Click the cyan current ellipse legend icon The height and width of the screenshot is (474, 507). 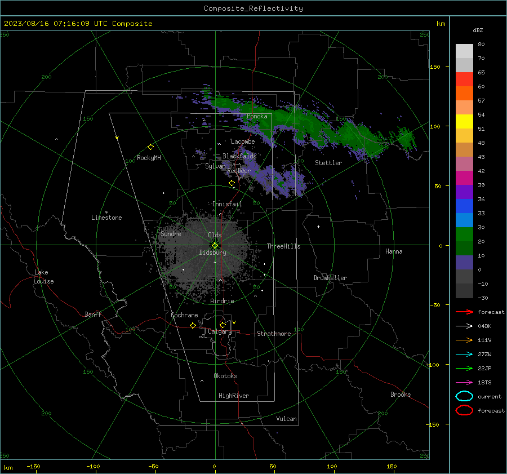[x=464, y=396]
